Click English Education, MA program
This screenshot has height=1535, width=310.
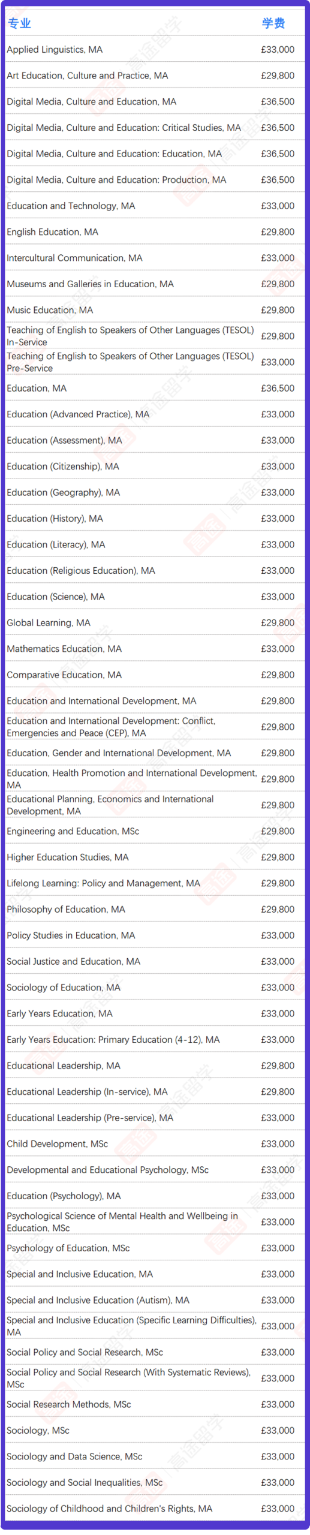155,231
